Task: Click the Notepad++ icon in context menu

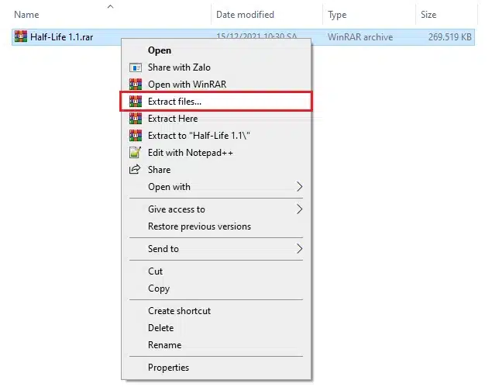Action: pyautogui.click(x=136, y=152)
